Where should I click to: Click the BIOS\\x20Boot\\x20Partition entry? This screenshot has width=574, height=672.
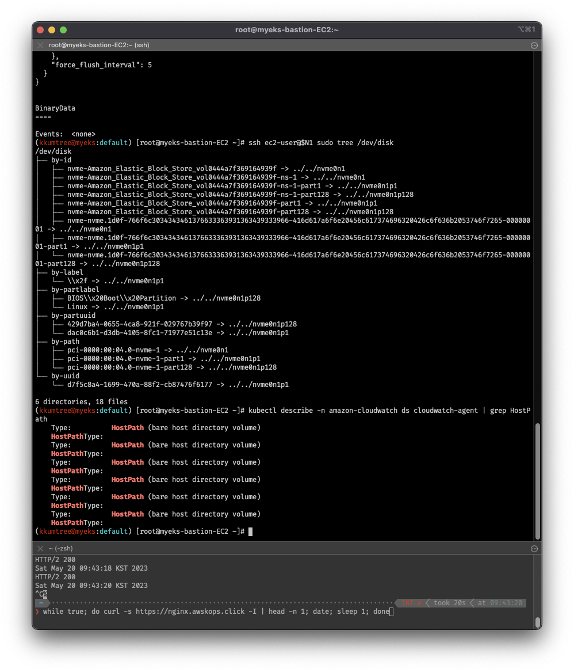pyautogui.click(x=163, y=298)
